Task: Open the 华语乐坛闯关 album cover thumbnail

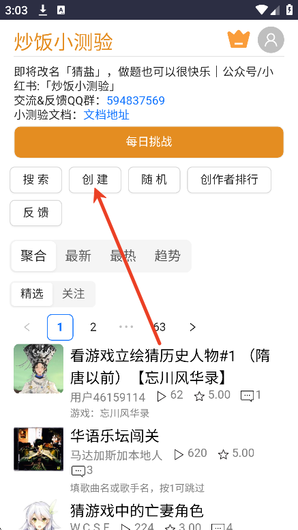Action: pyautogui.click(x=38, y=449)
